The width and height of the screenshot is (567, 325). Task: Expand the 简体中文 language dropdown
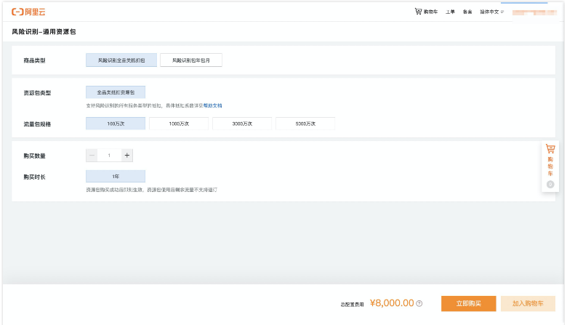pyautogui.click(x=492, y=12)
